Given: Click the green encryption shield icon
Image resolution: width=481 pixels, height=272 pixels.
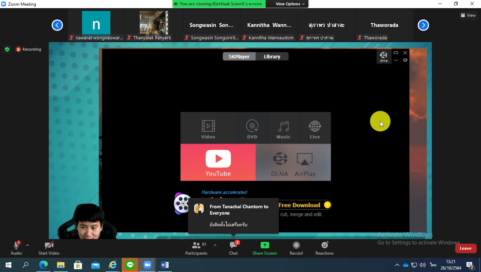Looking at the screenshot, I should [x=7, y=49].
